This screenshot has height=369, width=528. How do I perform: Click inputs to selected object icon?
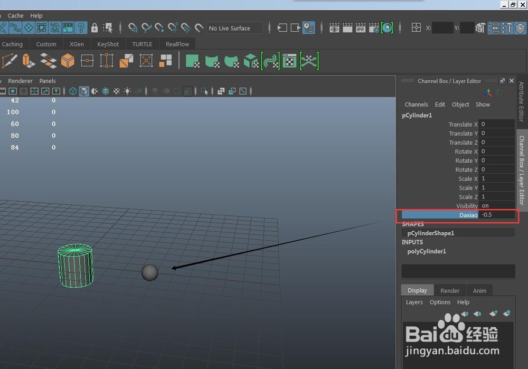click(x=282, y=28)
